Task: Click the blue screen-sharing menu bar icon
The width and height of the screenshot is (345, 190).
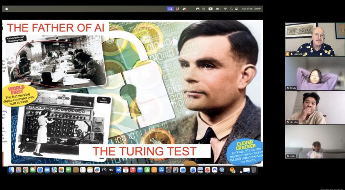Action: pyautogui.click(x=170, y=9)
